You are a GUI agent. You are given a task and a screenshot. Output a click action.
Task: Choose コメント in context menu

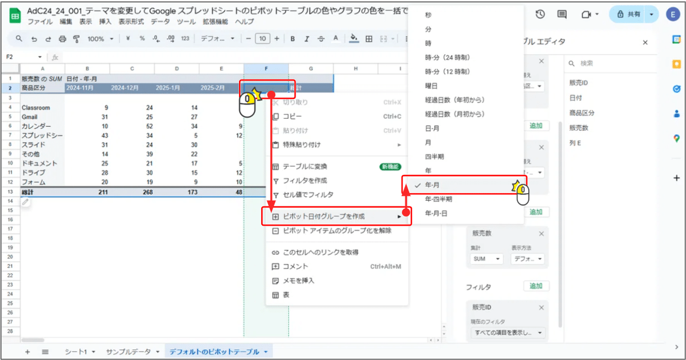click(x=337, y=266)
